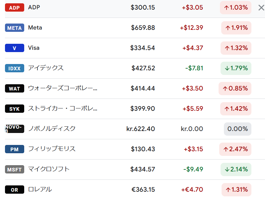Click the SYK ticker badge
The width and height of the screenshot is (265, 197).
(x=14, y=109)
